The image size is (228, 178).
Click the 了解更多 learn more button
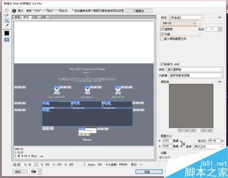(x=139, y=11)
